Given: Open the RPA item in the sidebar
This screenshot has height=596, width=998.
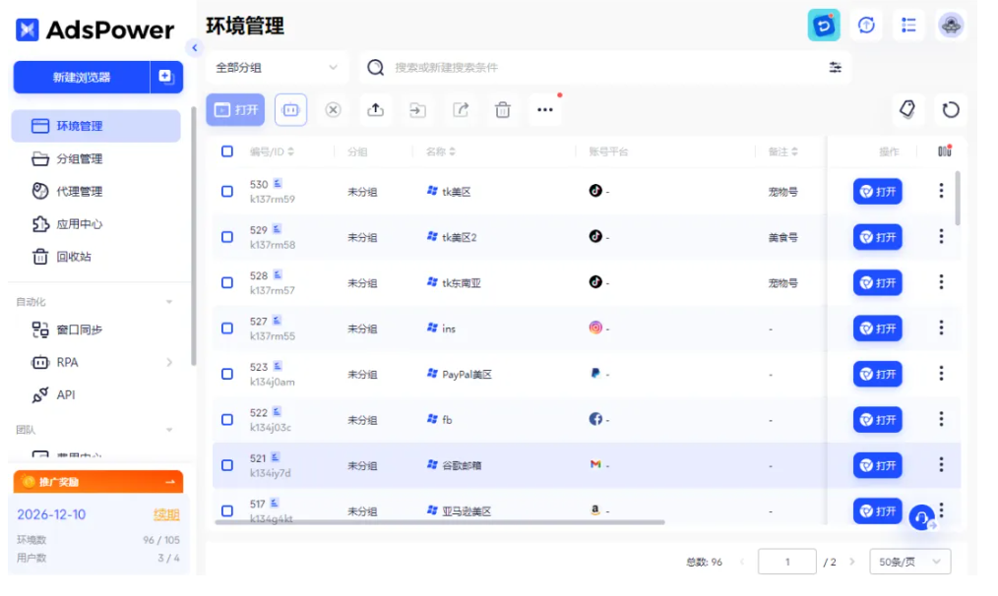Looking at the screenshot, I should coord(96,363).
